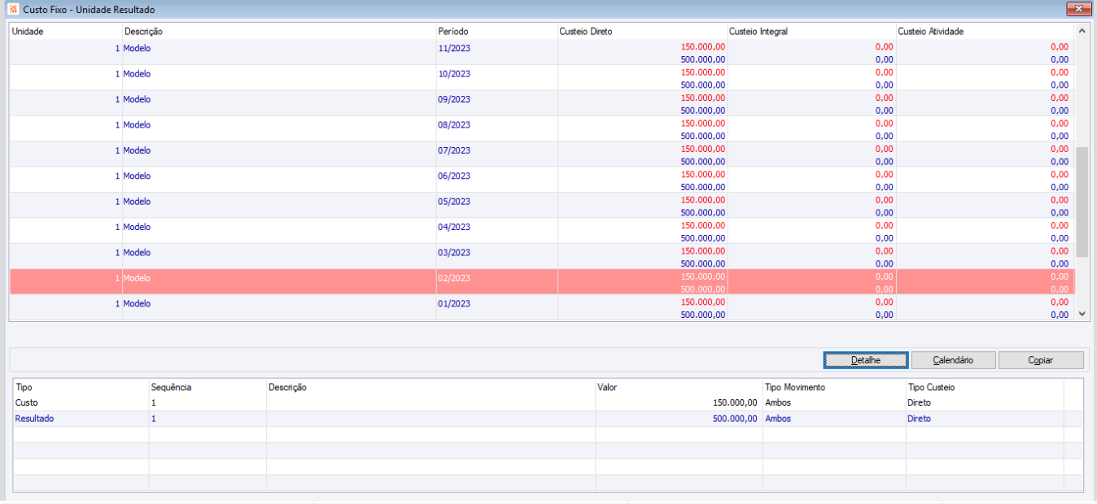This screenshot has width=1097, height=504.
Task: Click Custeio Integral column header
Action: coord(811,32)
